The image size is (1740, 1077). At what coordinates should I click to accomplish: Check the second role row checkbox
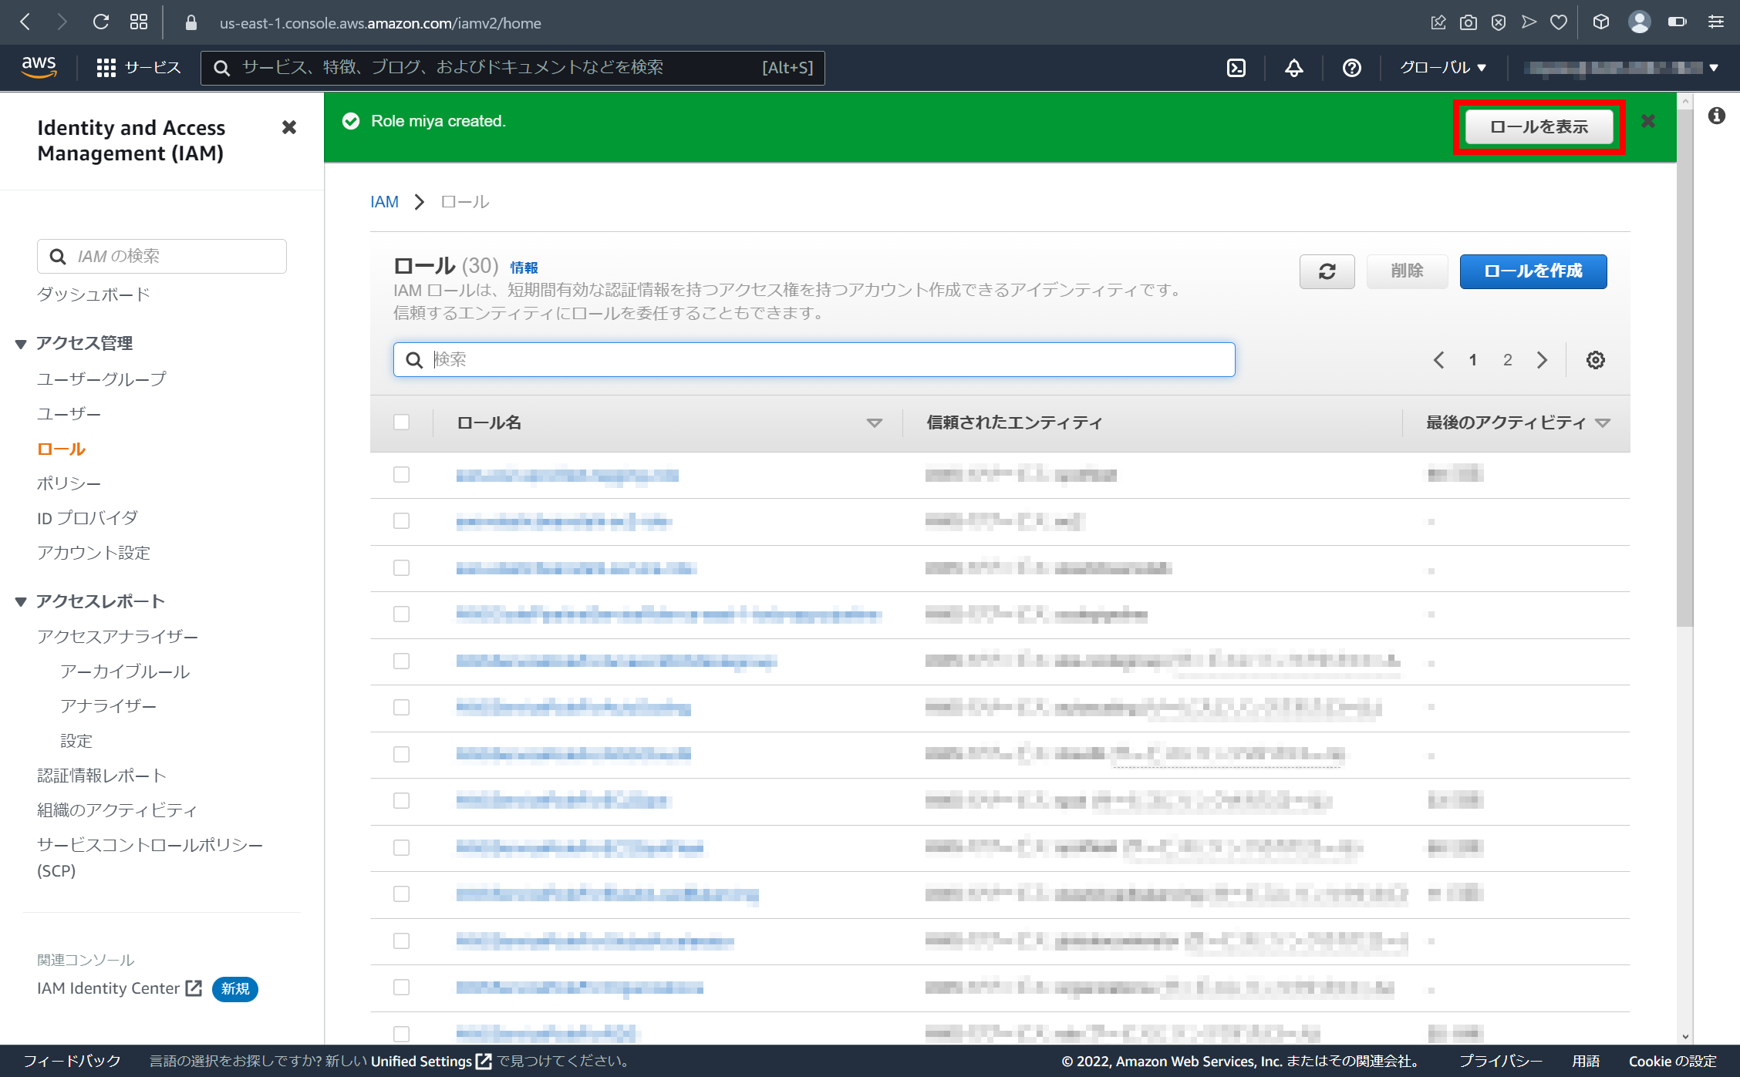pos(401,521)
